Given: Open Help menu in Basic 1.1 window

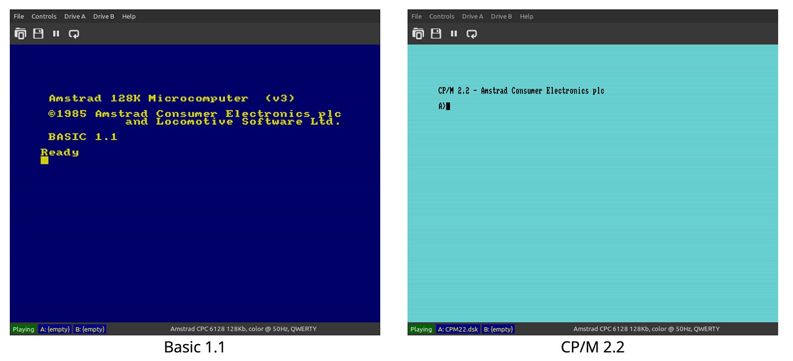Looking at the screenshot, I should (129, 16).
